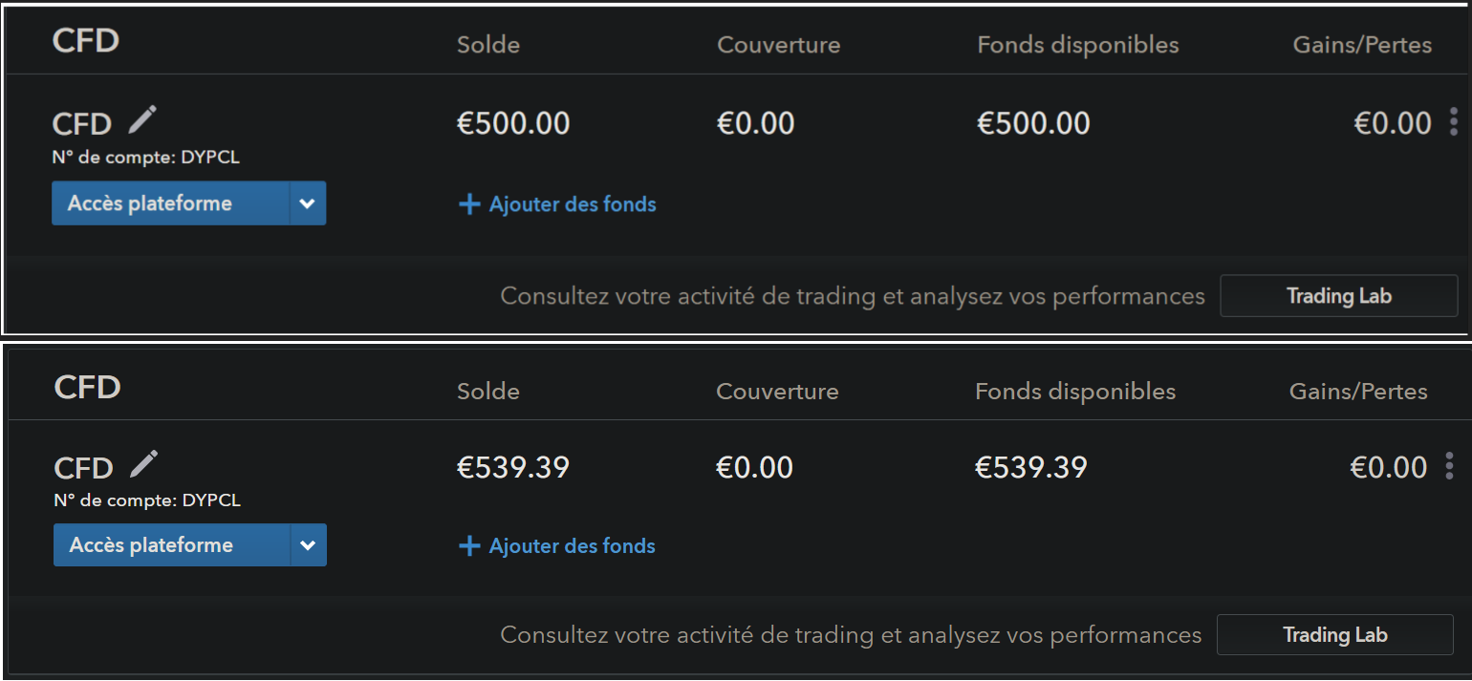This screenshot has width=1472, height=681.
Task: Click the €500.00 Fonds disponibles value
Action: point(1033,123)
